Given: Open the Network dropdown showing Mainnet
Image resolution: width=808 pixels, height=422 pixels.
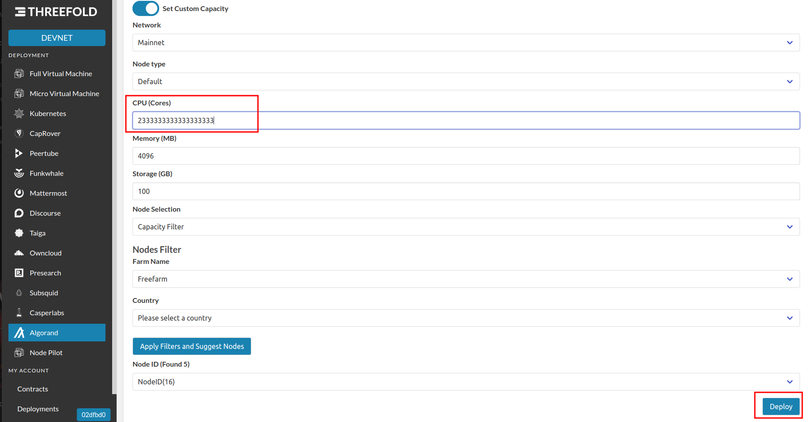Looking at the screenshot, I should 466,43.
